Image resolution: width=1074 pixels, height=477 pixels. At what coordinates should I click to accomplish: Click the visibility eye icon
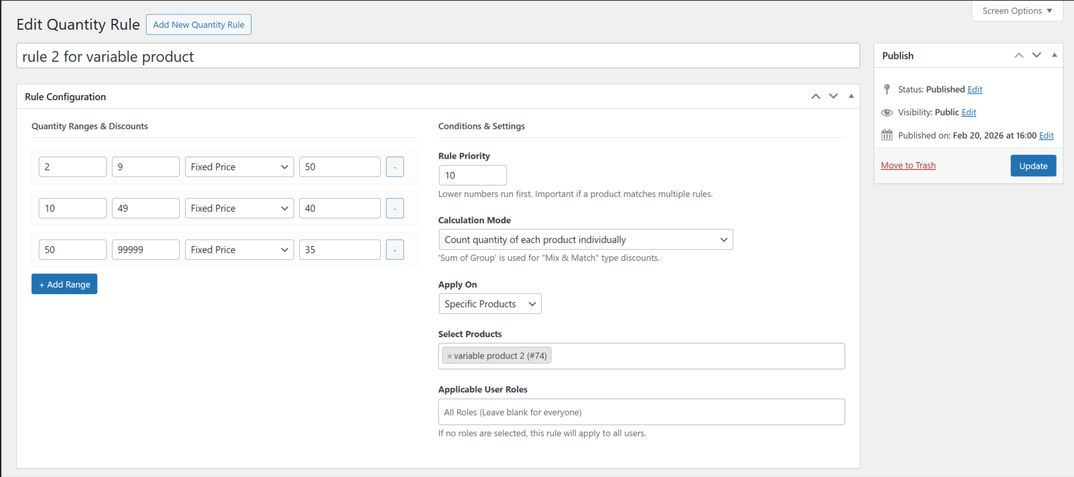[887, 112]
